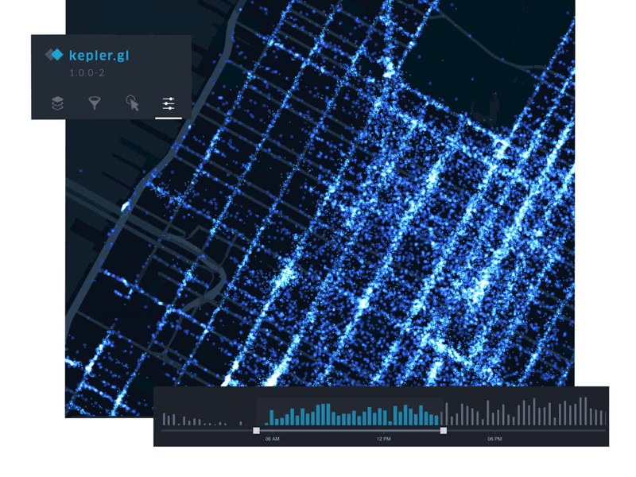Click the white underline below the settings icon
Screen dimensions: 636x477
(169, 118)
